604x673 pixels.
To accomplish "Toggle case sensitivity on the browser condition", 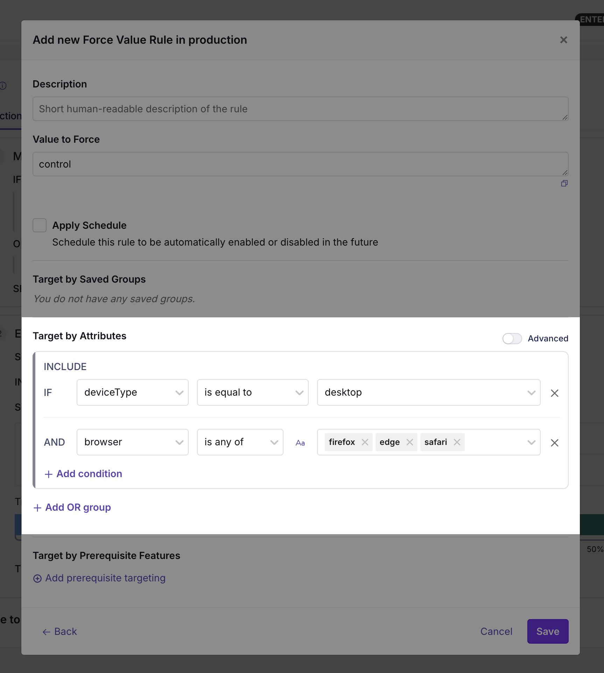I will click(x=300, y=442).
